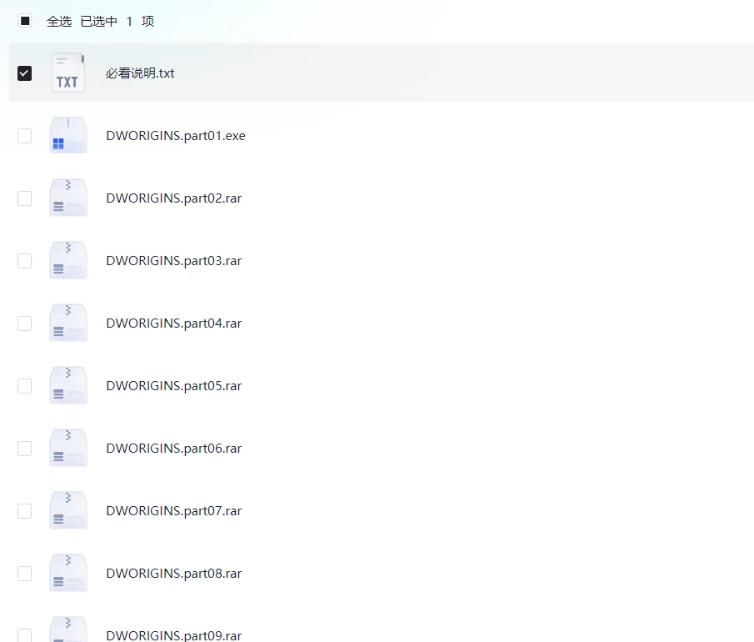This screenshot has height=642, width=754.
Task: Click the archive icon for DWORIGINS.part05.rar
Action: pyautogui.click(x=67, y=386)
